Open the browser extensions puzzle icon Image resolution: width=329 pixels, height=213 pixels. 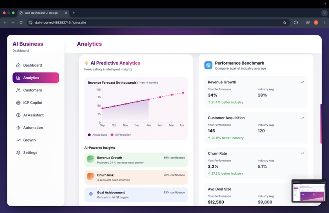296,22
